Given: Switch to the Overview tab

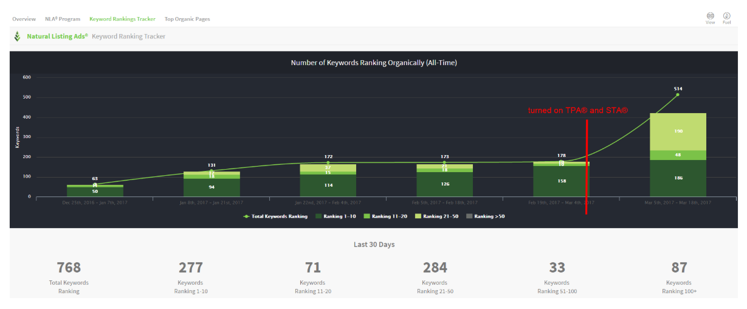Looking at the screenshot, I should click(x=24, y=19).
